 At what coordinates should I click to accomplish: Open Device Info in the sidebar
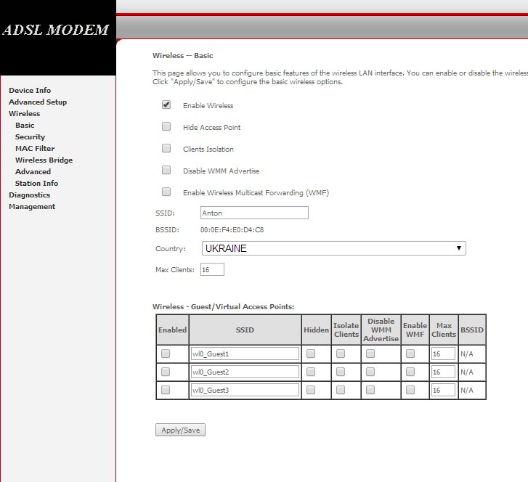[30, 91]
